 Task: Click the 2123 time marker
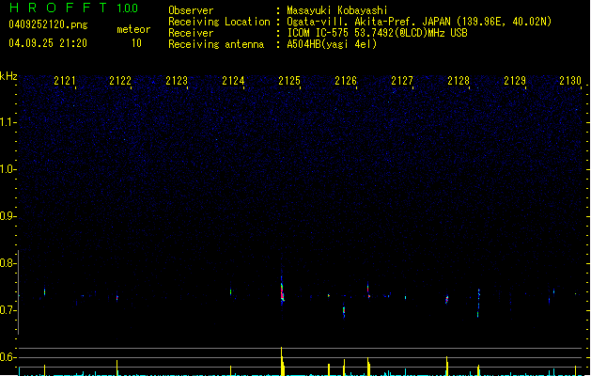177,81
